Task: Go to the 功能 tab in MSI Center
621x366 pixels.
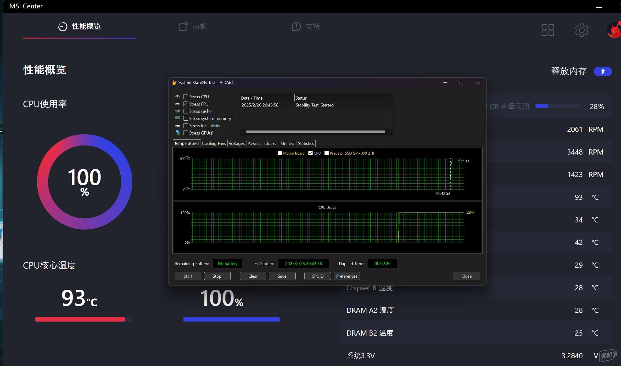Action: click(192, 27)
